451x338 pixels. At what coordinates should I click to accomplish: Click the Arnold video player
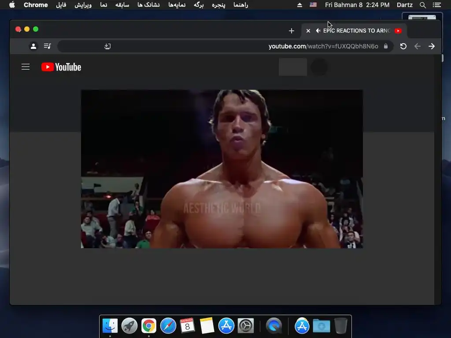click(222, 169)
